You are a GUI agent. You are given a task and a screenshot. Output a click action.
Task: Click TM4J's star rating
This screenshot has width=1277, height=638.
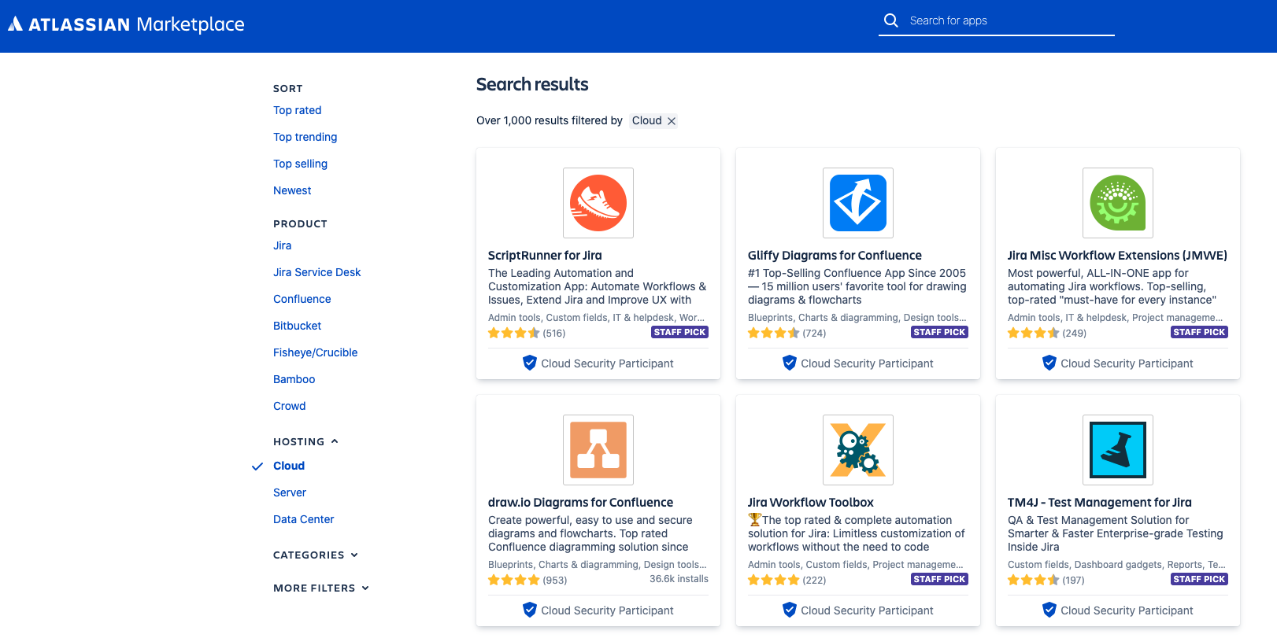click(x=1034, y=580)
